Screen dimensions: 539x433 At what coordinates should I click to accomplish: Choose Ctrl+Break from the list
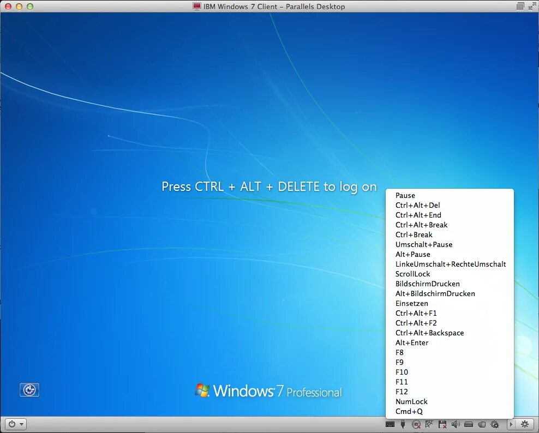pos(450,234)
